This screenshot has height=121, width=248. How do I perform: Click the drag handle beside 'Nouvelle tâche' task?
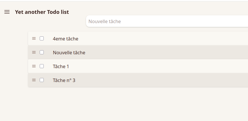click(x=34, y=52)
